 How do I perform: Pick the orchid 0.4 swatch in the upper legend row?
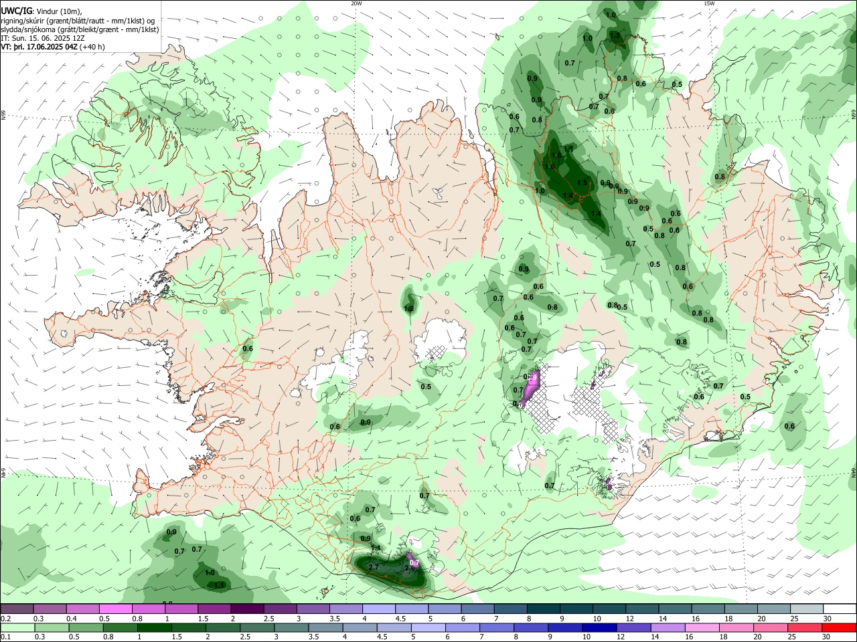82,609
